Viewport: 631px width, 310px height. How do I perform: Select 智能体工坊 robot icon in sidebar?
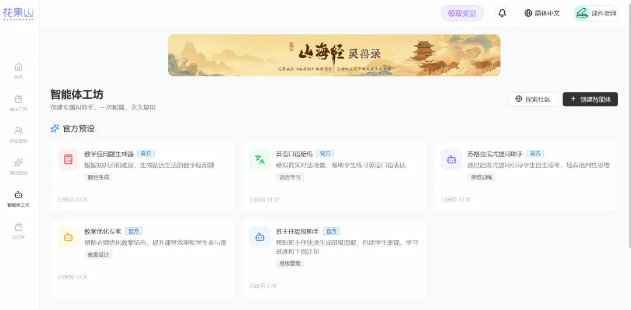(x=19, y=195)
